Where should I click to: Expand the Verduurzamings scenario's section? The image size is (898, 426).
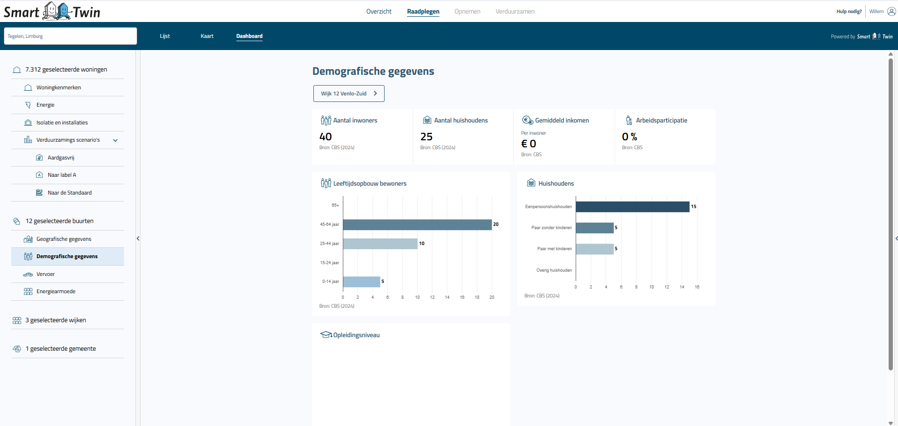[x=115, y=140]
